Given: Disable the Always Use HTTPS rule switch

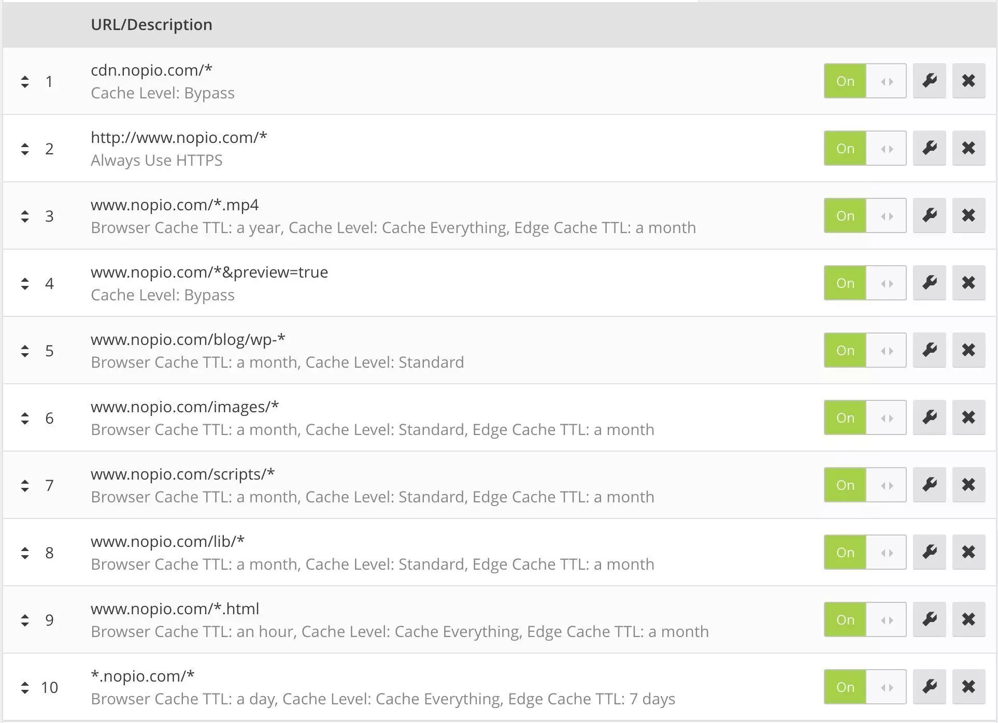Looking at the screenshot, I should pos(865,148).
